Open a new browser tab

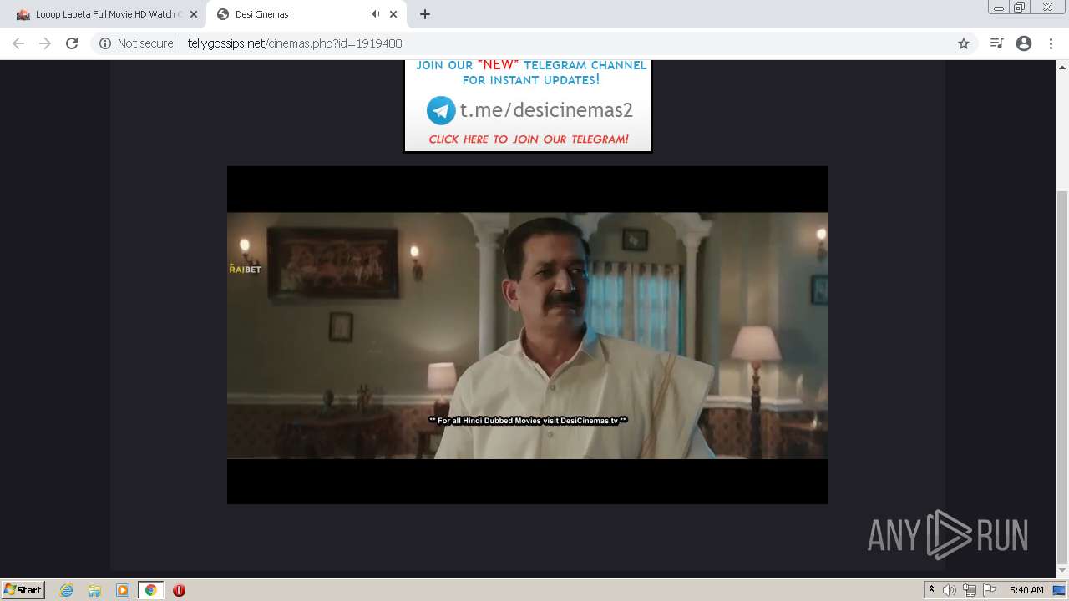[x=425, y=14]
